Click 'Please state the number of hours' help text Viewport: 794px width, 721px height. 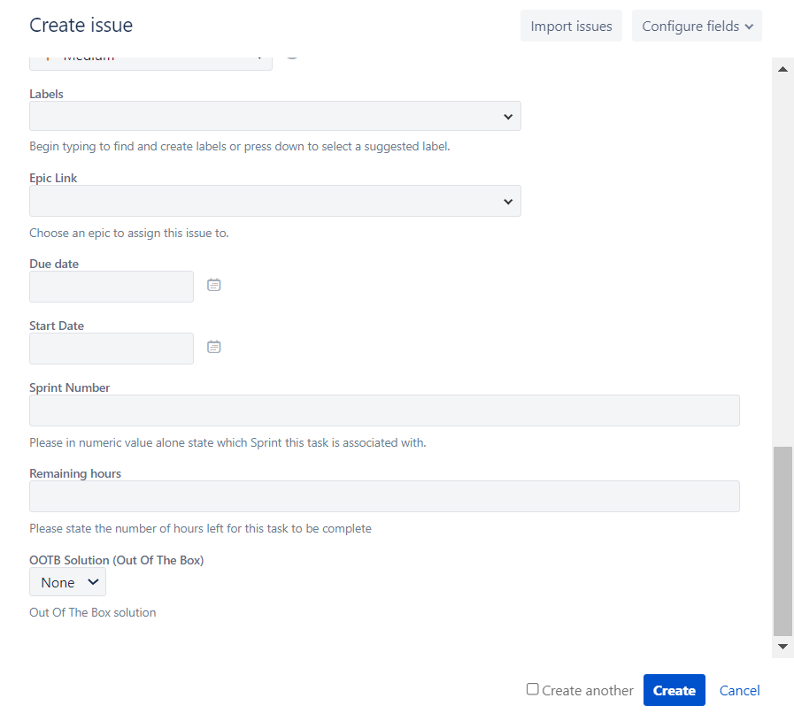(x=201, y=529)
